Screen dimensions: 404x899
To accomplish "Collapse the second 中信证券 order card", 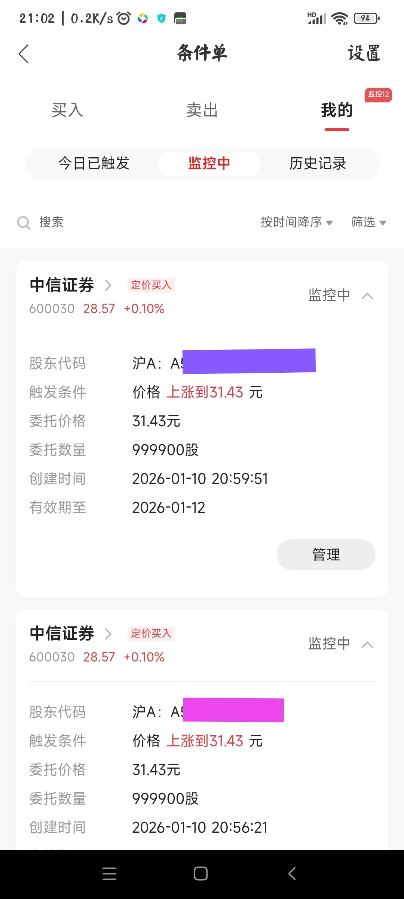I will coord(367,644).
